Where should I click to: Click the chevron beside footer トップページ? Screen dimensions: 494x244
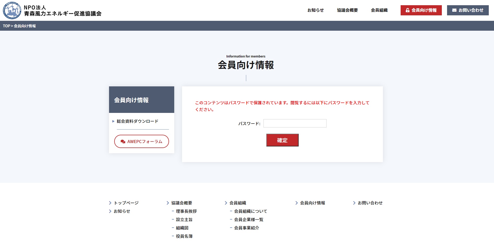(x=110, y=203)
